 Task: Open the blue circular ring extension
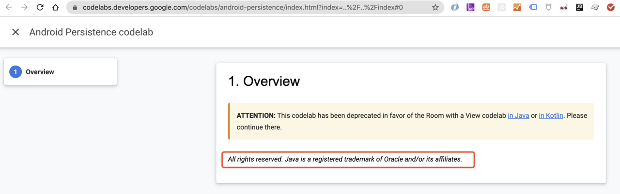[x=455, y=8]
